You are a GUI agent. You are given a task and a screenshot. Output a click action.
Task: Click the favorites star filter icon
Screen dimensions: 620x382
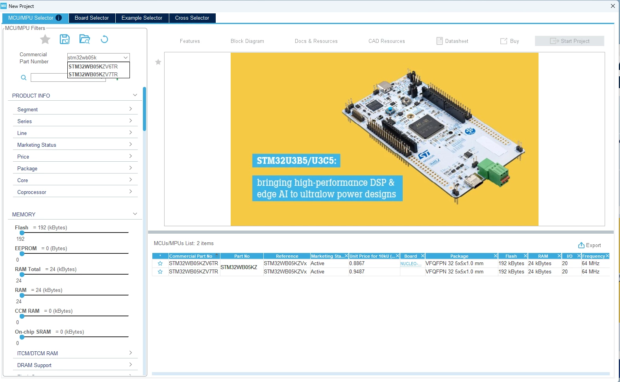click(x=45, y=39)
